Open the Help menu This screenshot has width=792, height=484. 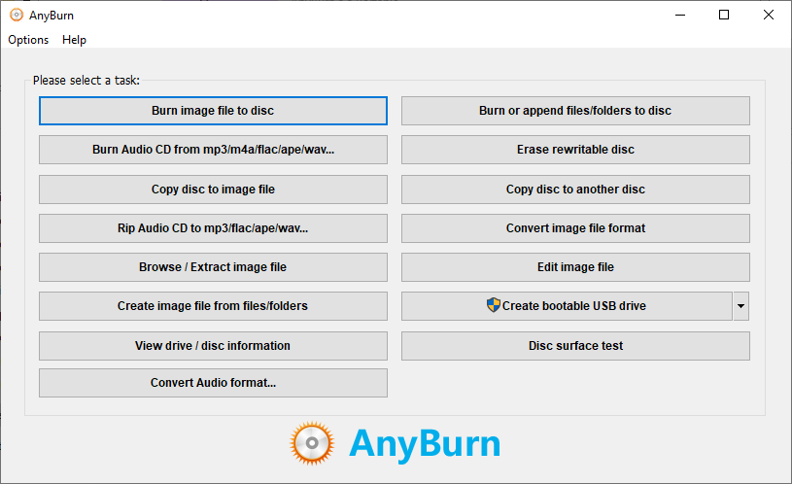[x=74, y=40]
